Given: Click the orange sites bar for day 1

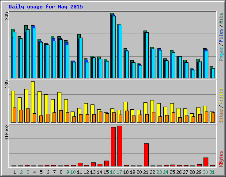Looking at the screenshot, I should 15,115.
